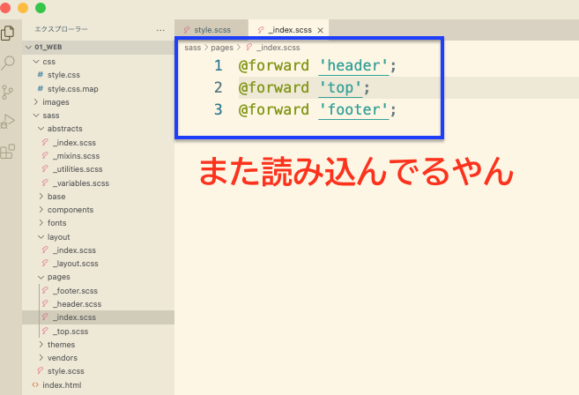579x395 pixels.
Task: Expand the images folder
Action: pyautogui.click(x=55, y=101)
